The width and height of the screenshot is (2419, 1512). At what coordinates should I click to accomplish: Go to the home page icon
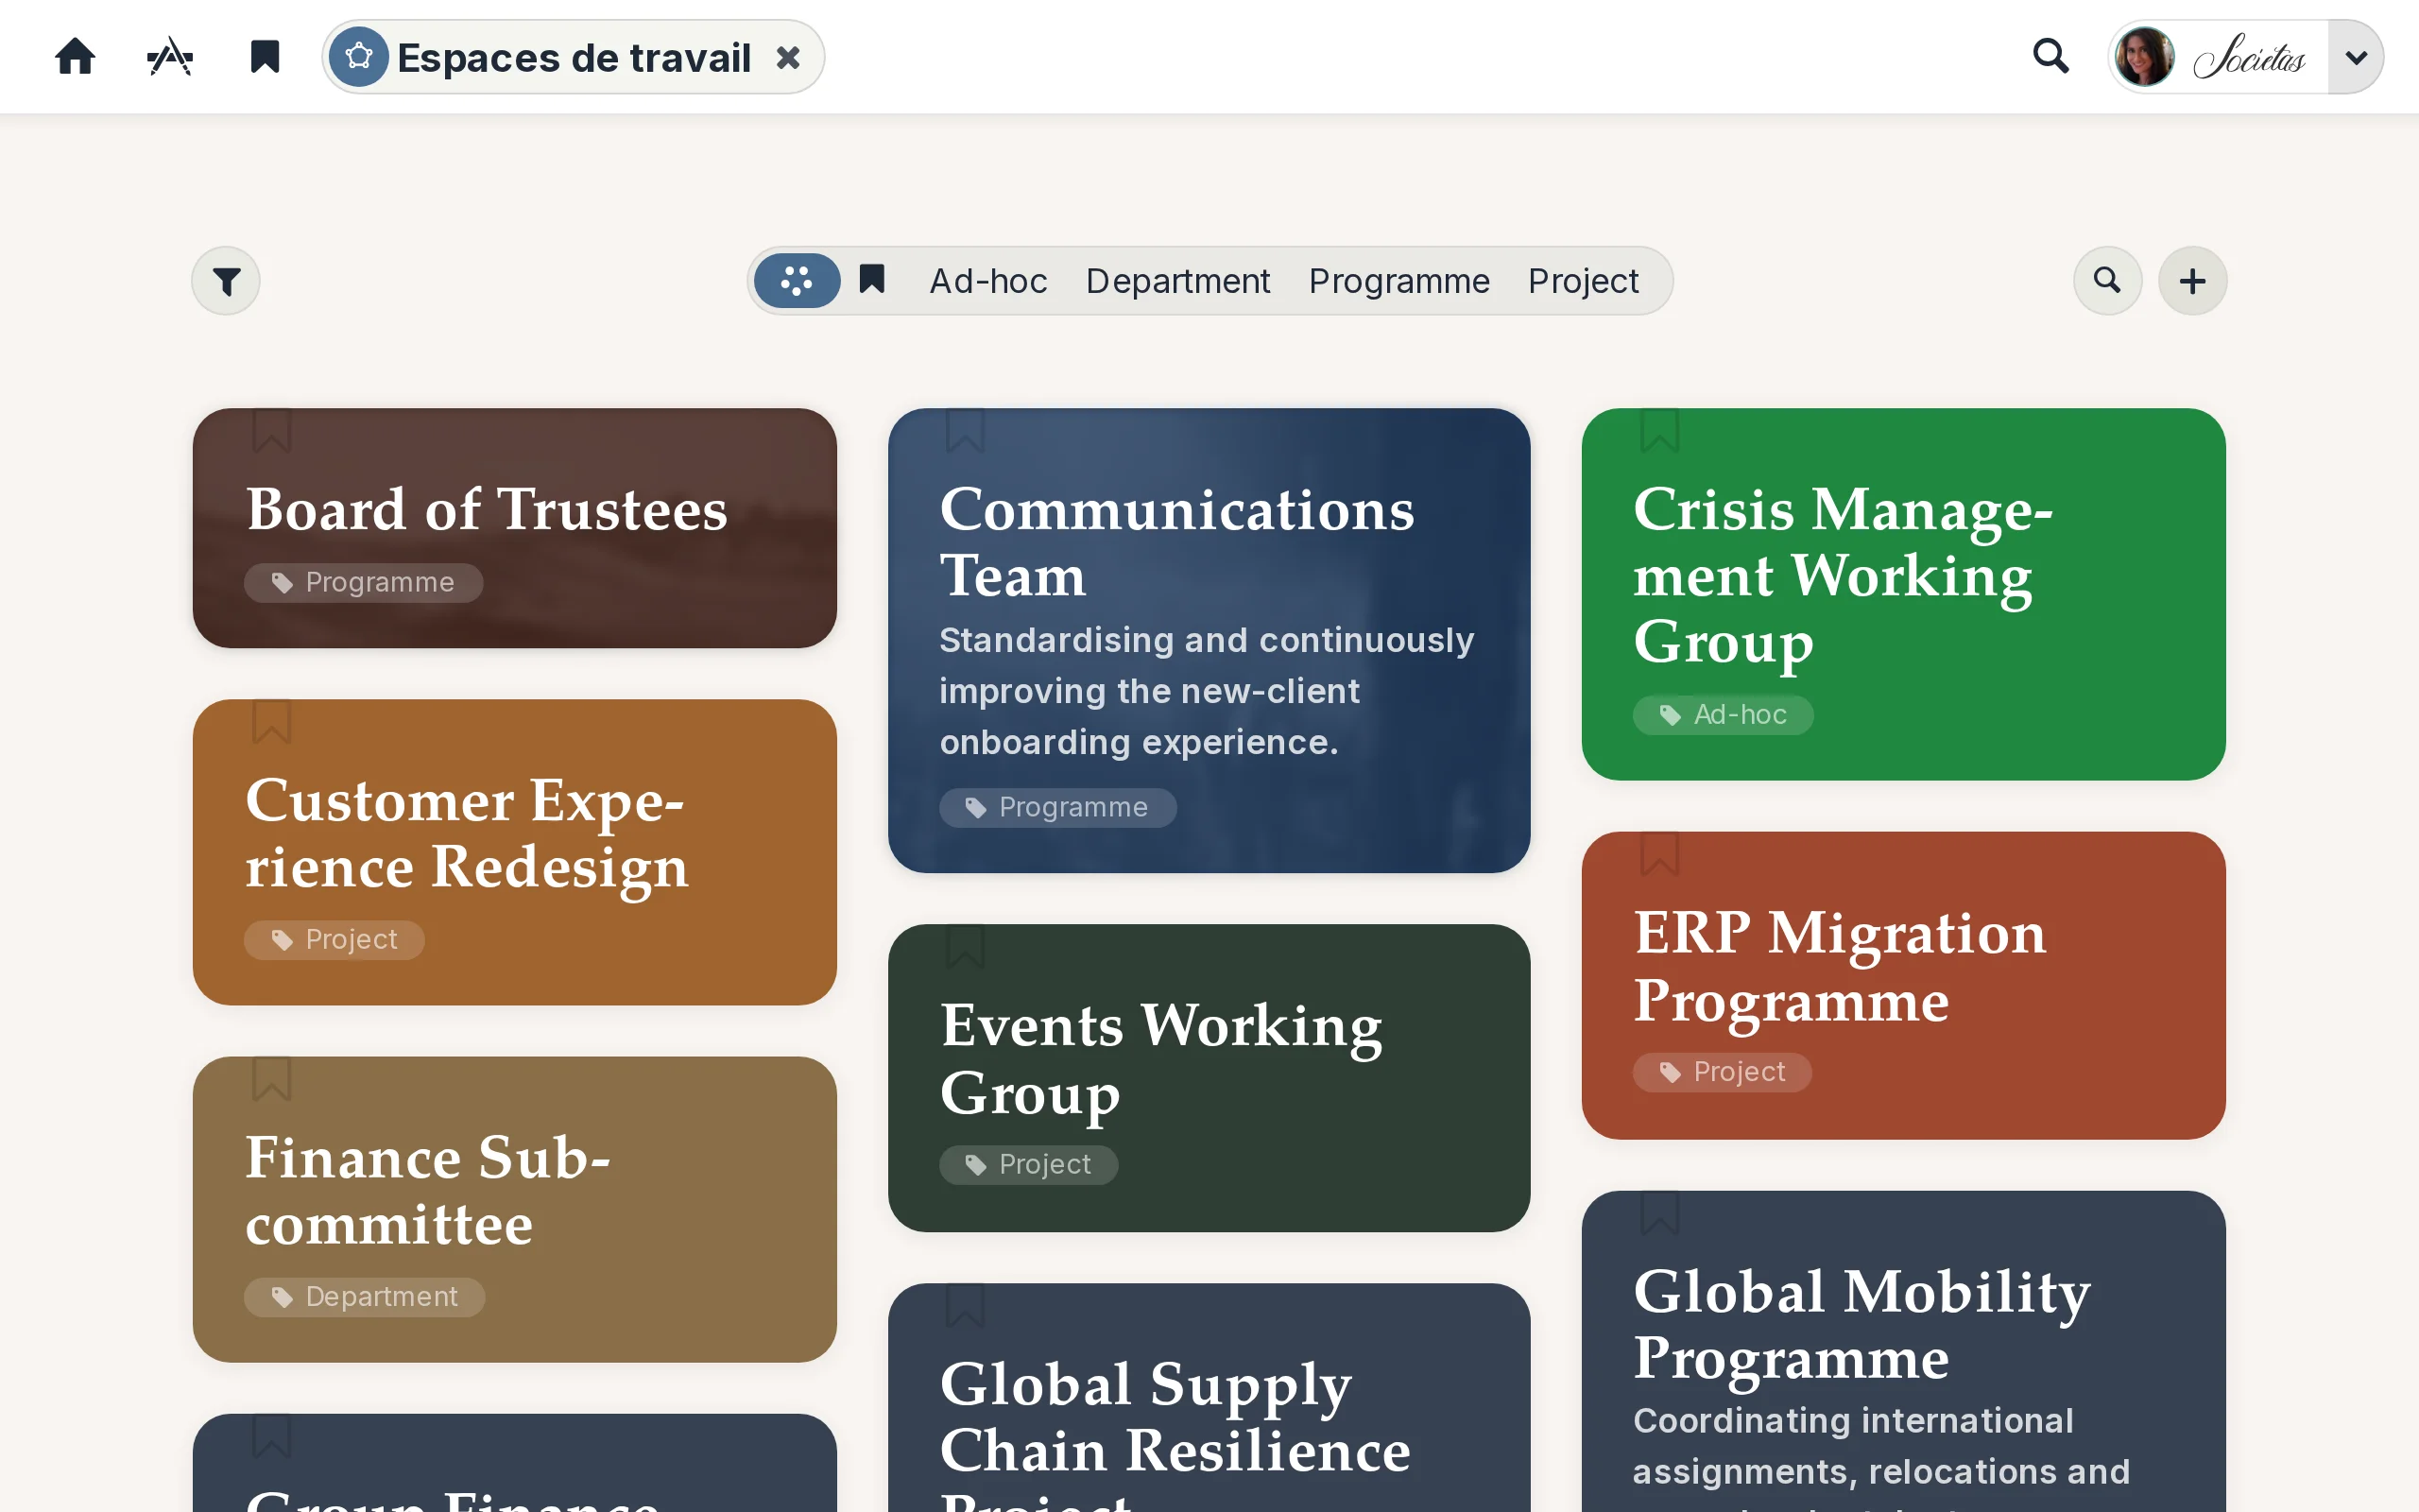pyautogui.click(x=75, y=57)
